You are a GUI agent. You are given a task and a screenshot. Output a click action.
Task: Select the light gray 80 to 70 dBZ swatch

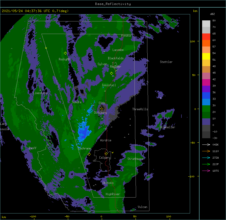206,24
